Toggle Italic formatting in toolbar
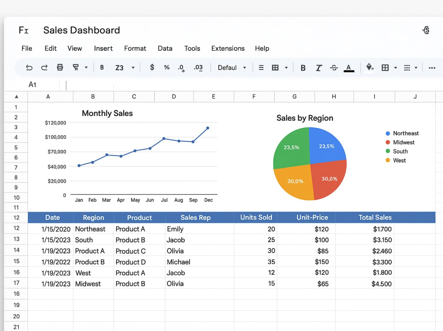The width and height of the screenshot is (443, 331). 319,68
